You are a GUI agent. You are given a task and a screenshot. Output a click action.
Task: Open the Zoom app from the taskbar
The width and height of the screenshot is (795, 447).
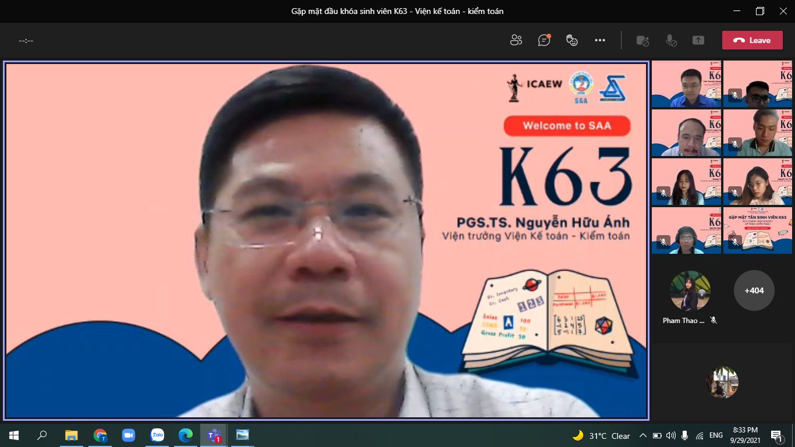coord(128,435)
